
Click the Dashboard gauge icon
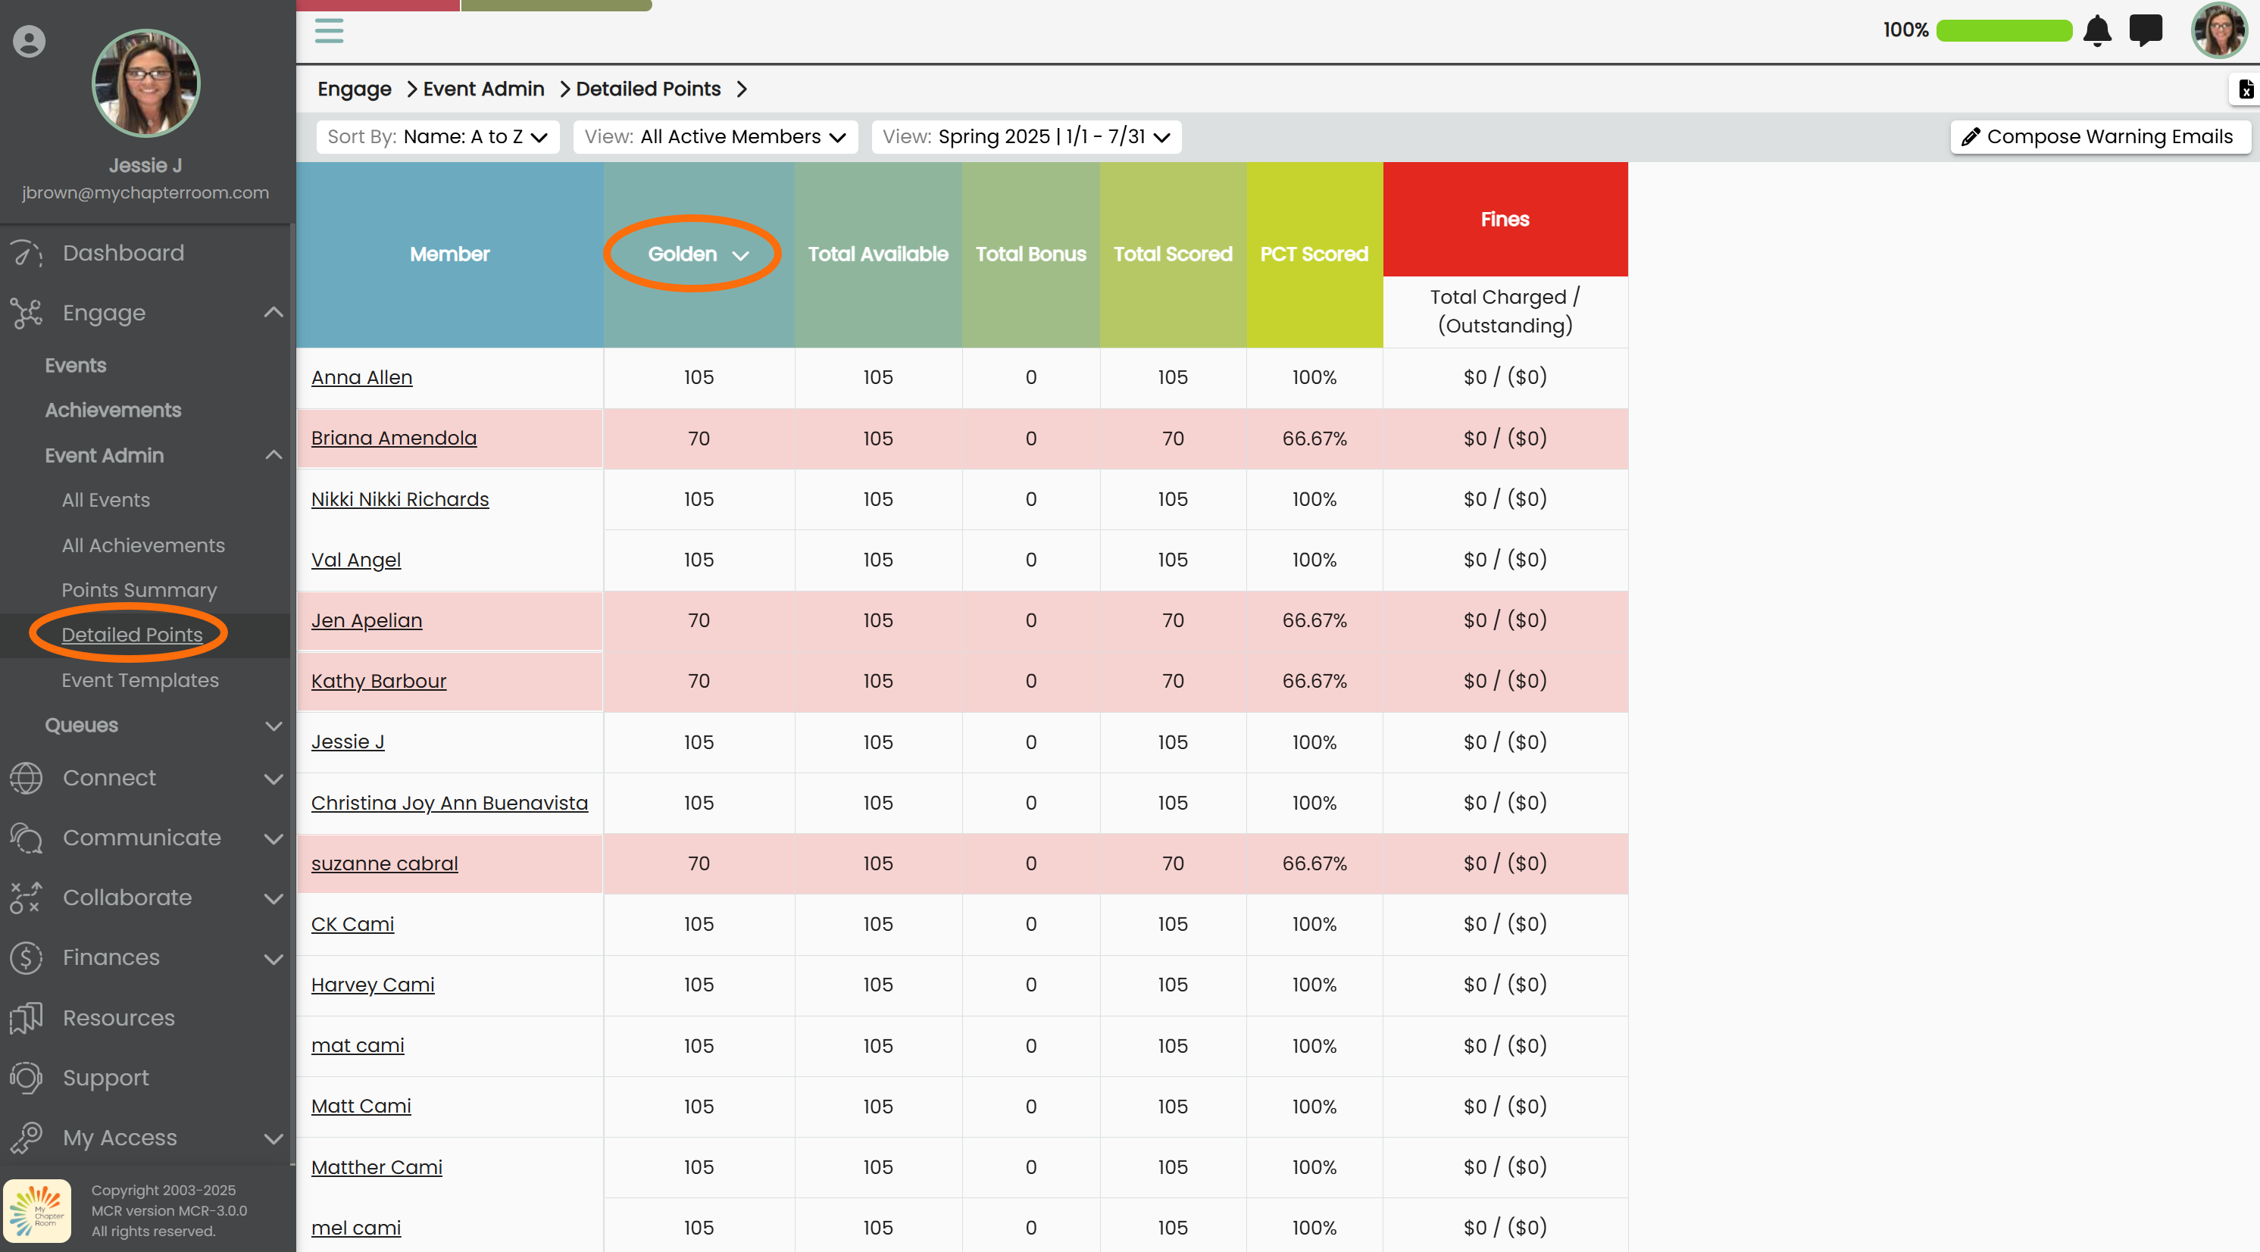27,254
